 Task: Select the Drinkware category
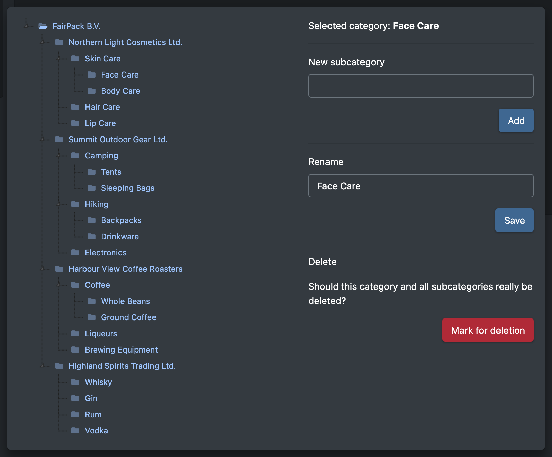(120, 236)
